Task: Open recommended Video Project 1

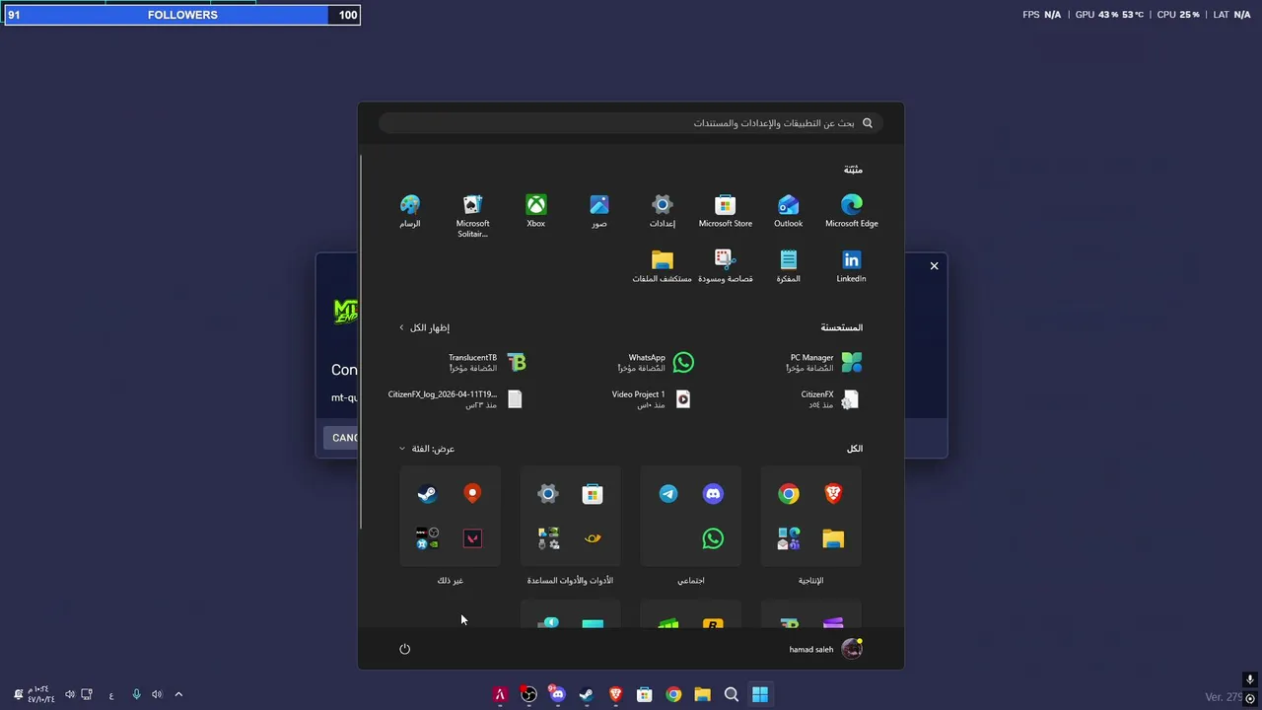Action: pyautogui.click(x=651, y=399)
